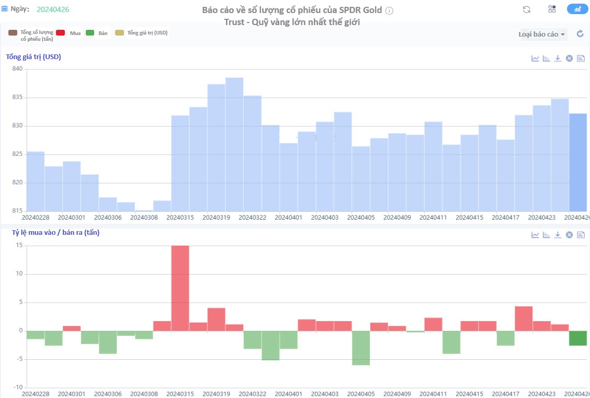Click the reload icon beside Loại báo cáo
590x398 pixels.
pos(580,34)
